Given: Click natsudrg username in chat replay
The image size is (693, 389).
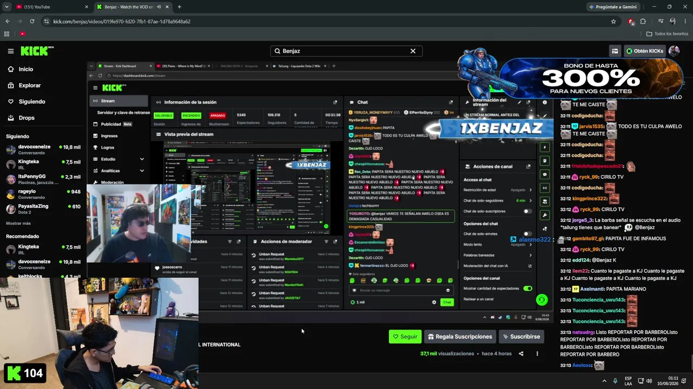Looking at the screenshot, I should click(x=583, y=332).
